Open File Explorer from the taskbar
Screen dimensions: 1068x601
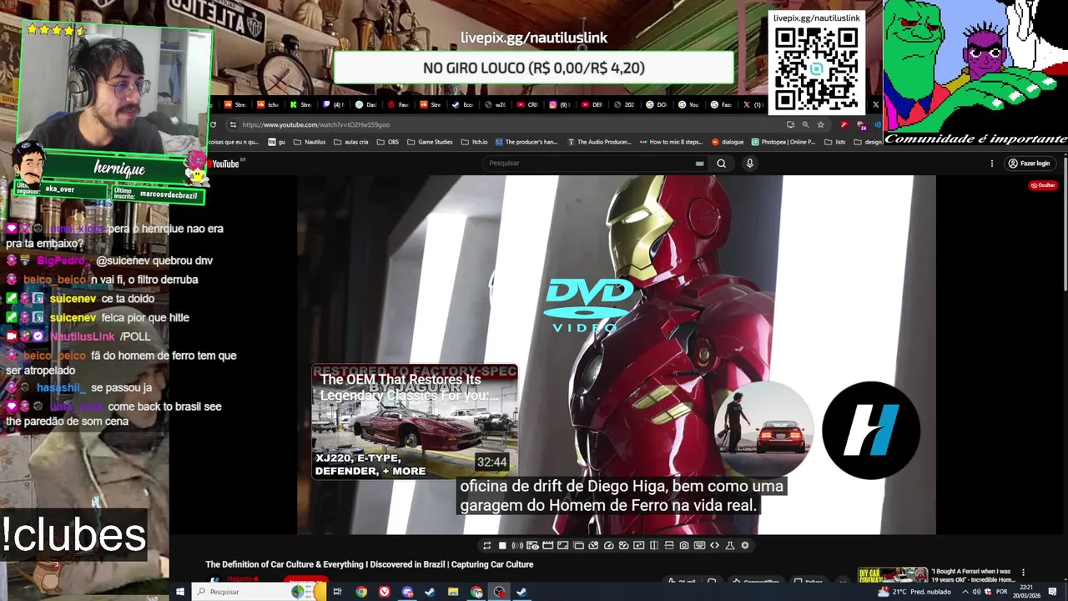coord(453,592)
